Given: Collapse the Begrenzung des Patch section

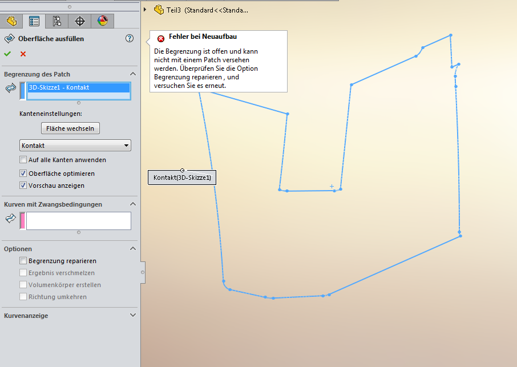Looking at the screenshot, I should click(133, 74).
